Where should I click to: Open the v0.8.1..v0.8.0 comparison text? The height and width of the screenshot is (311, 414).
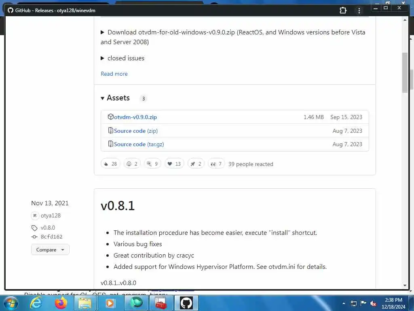(x=118, y=283)
